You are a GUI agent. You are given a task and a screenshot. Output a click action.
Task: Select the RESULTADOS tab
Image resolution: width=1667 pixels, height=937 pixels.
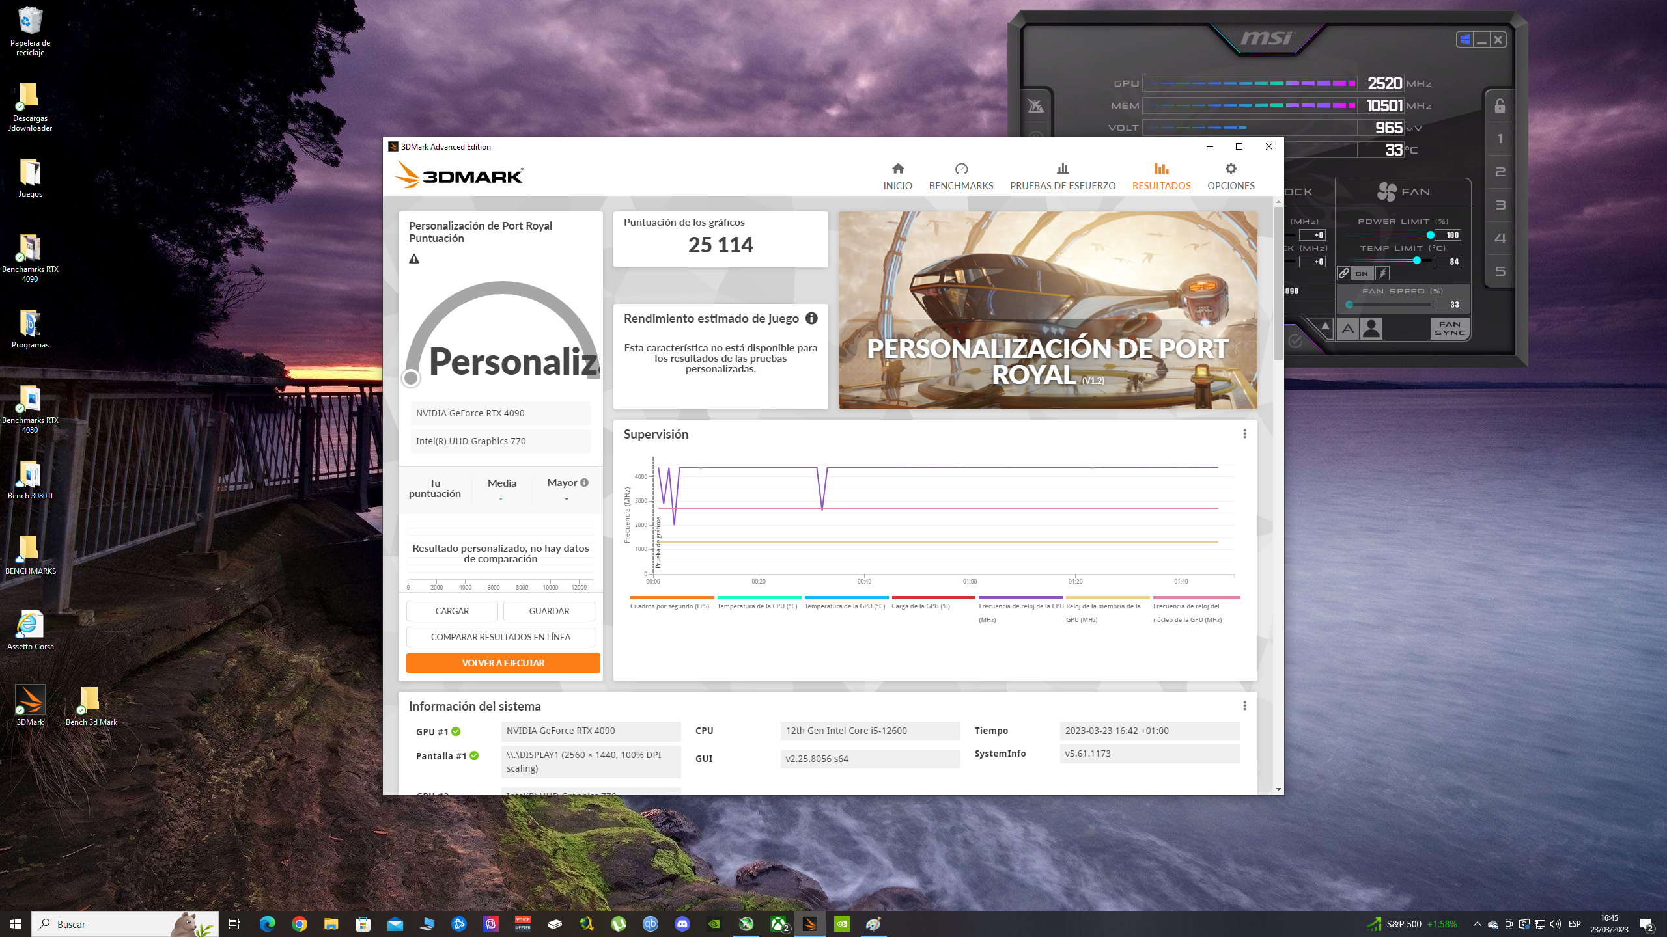(x=1161, y=177)
